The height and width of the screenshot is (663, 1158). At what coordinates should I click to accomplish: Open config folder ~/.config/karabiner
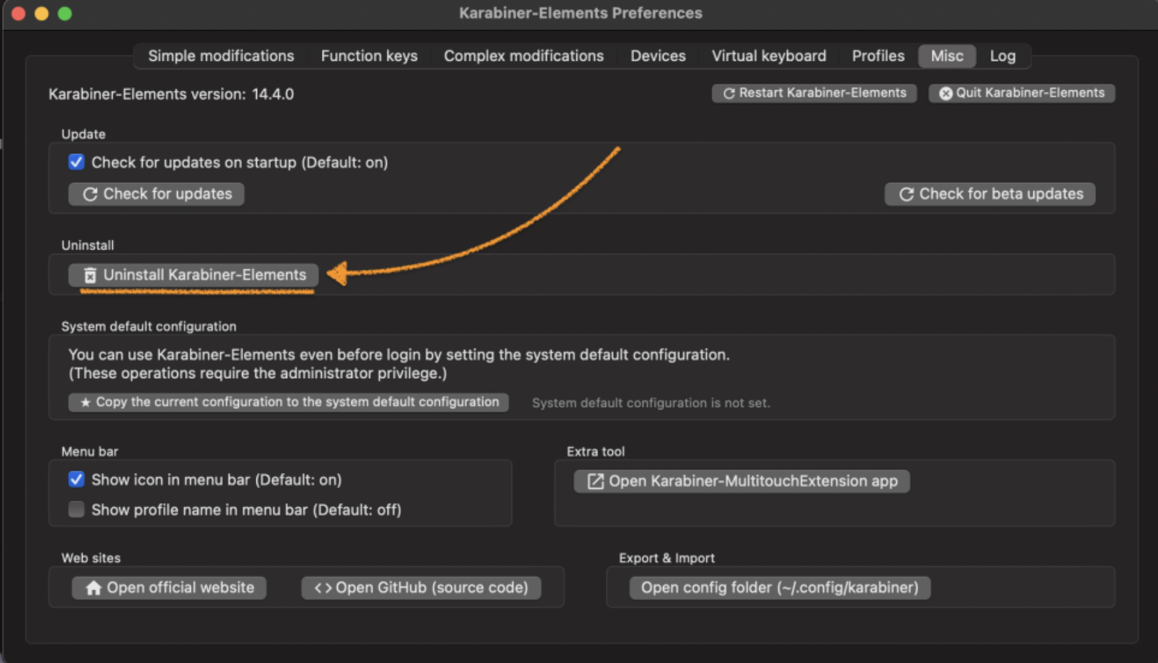pos(780,588)
